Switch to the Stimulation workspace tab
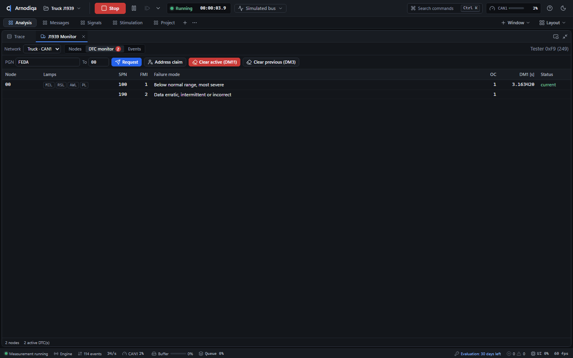Viewport: 573px width, 358px height. point(128,23)
